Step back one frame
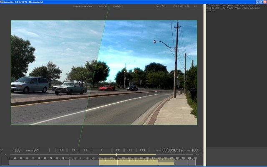 (73, 150)
